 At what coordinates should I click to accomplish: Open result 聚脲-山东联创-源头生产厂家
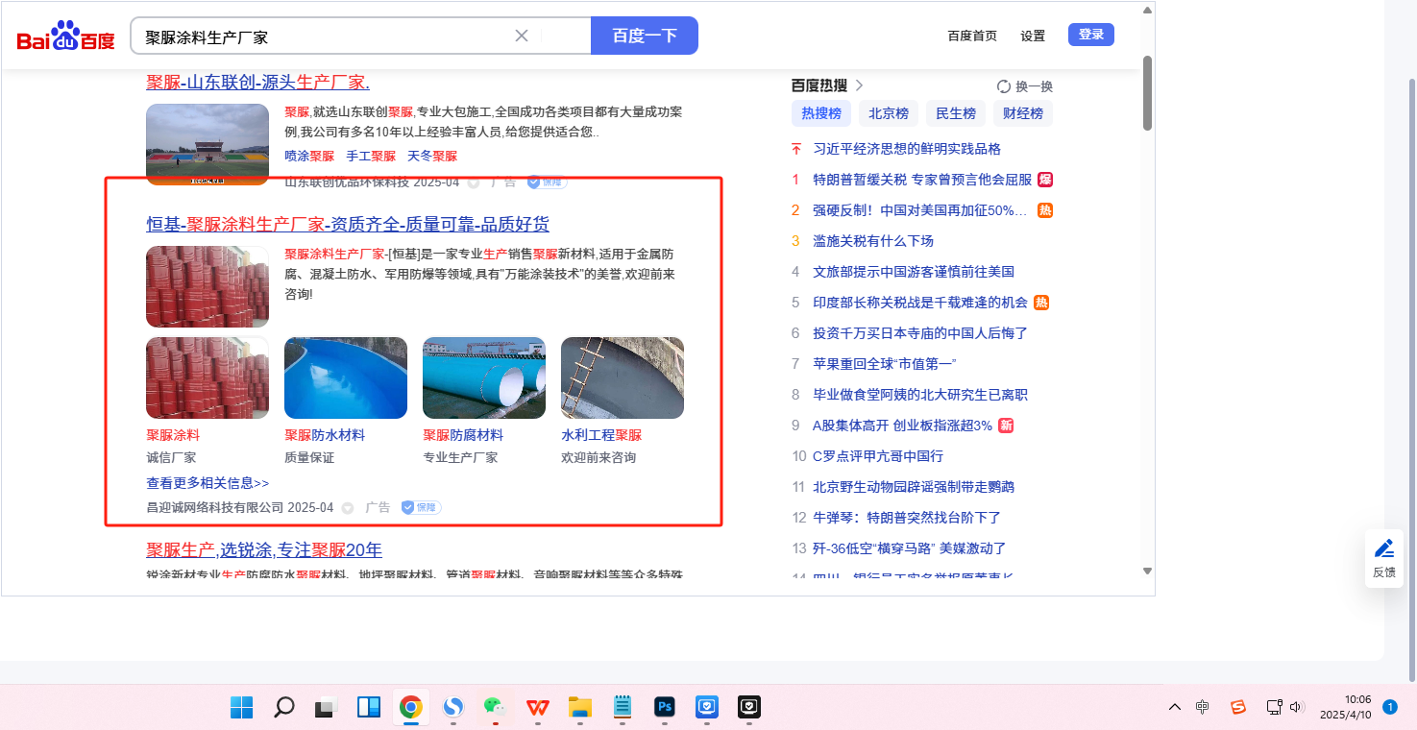[x=257, y=83]
